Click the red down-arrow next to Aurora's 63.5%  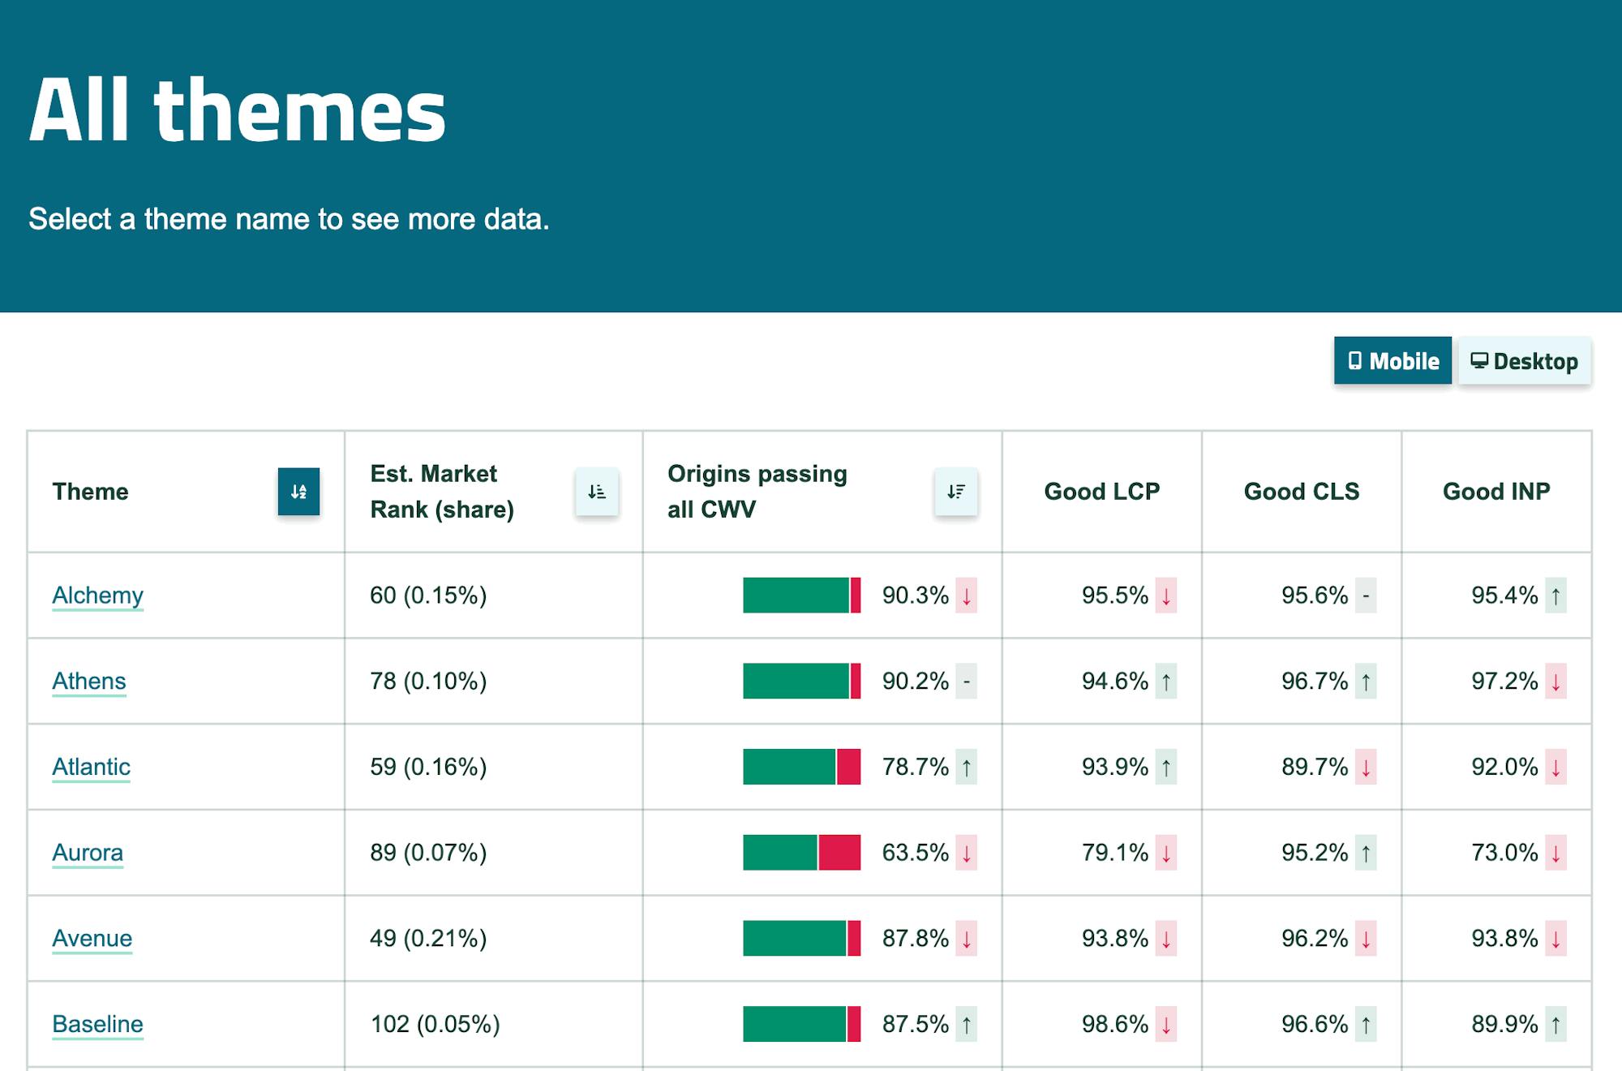(965, 853)
